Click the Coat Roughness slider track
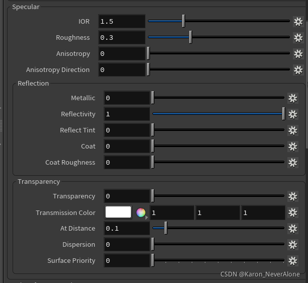 point(218,162)
